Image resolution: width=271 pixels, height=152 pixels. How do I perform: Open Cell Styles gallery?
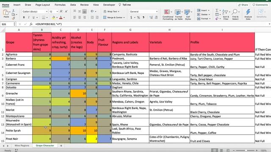coord(188,15)
